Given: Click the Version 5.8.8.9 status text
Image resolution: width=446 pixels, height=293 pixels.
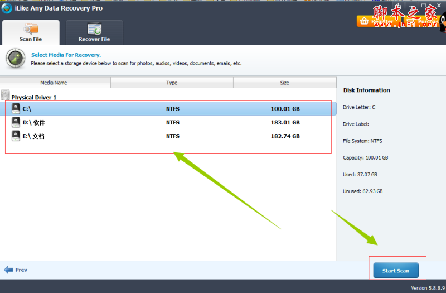Looking at the screenshot, I should pos(428,288).
